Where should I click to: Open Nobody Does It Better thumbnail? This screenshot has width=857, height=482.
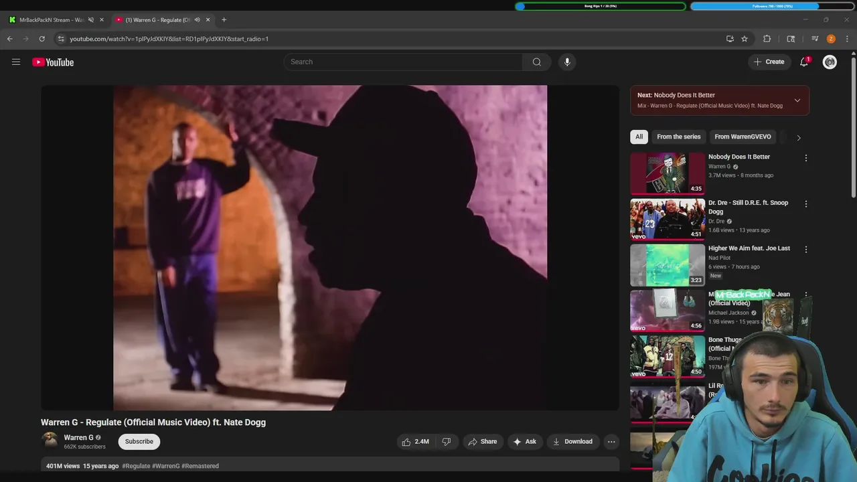point(668,173)
